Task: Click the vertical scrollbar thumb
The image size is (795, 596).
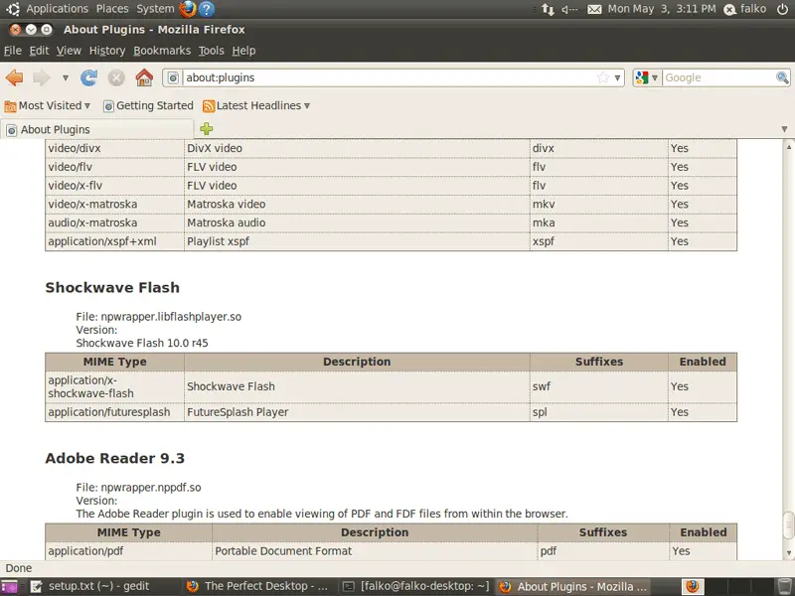Action: click(788, 525)
